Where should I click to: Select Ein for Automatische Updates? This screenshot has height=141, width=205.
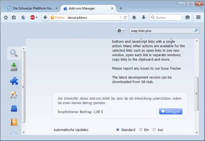[x=141, y=130]
